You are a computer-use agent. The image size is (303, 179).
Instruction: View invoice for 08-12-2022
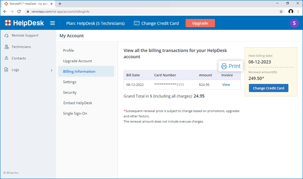tap(226, 85)
